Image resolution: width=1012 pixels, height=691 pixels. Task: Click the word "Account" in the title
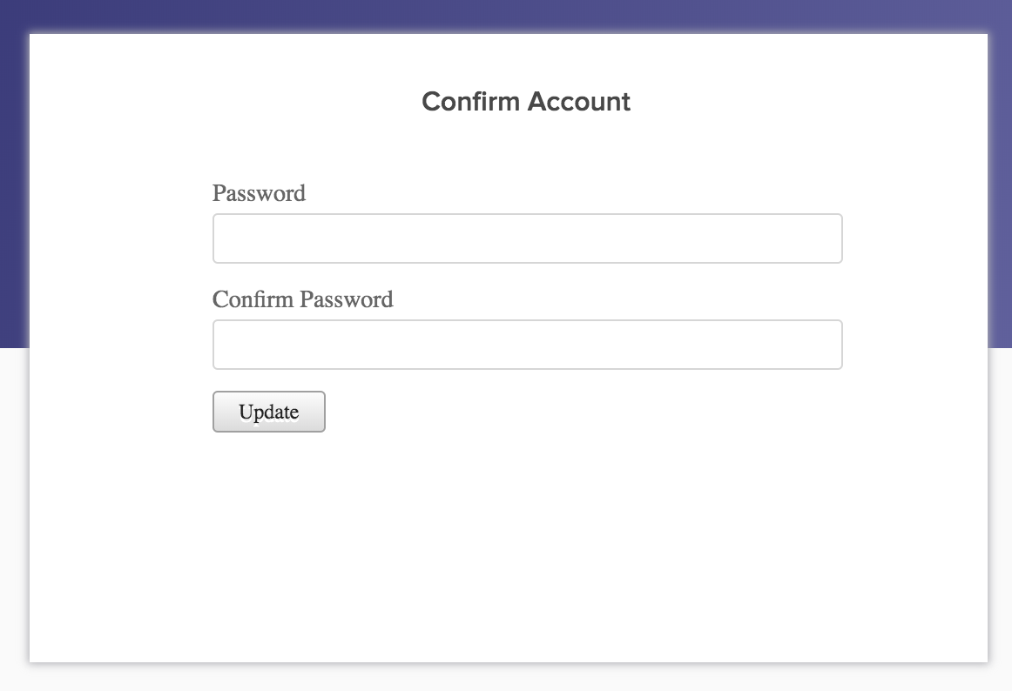[578, 102]
